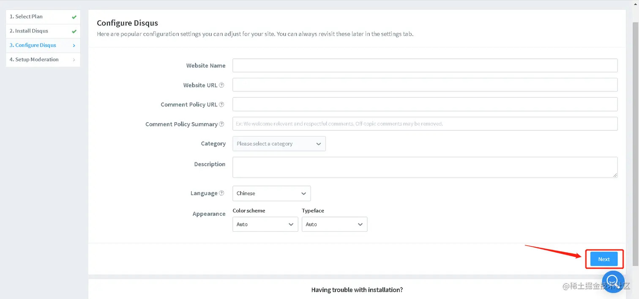Click the 'Having trouble with installation?' text
This screenshot has width=639, height=299.
(x=357, y=290)
